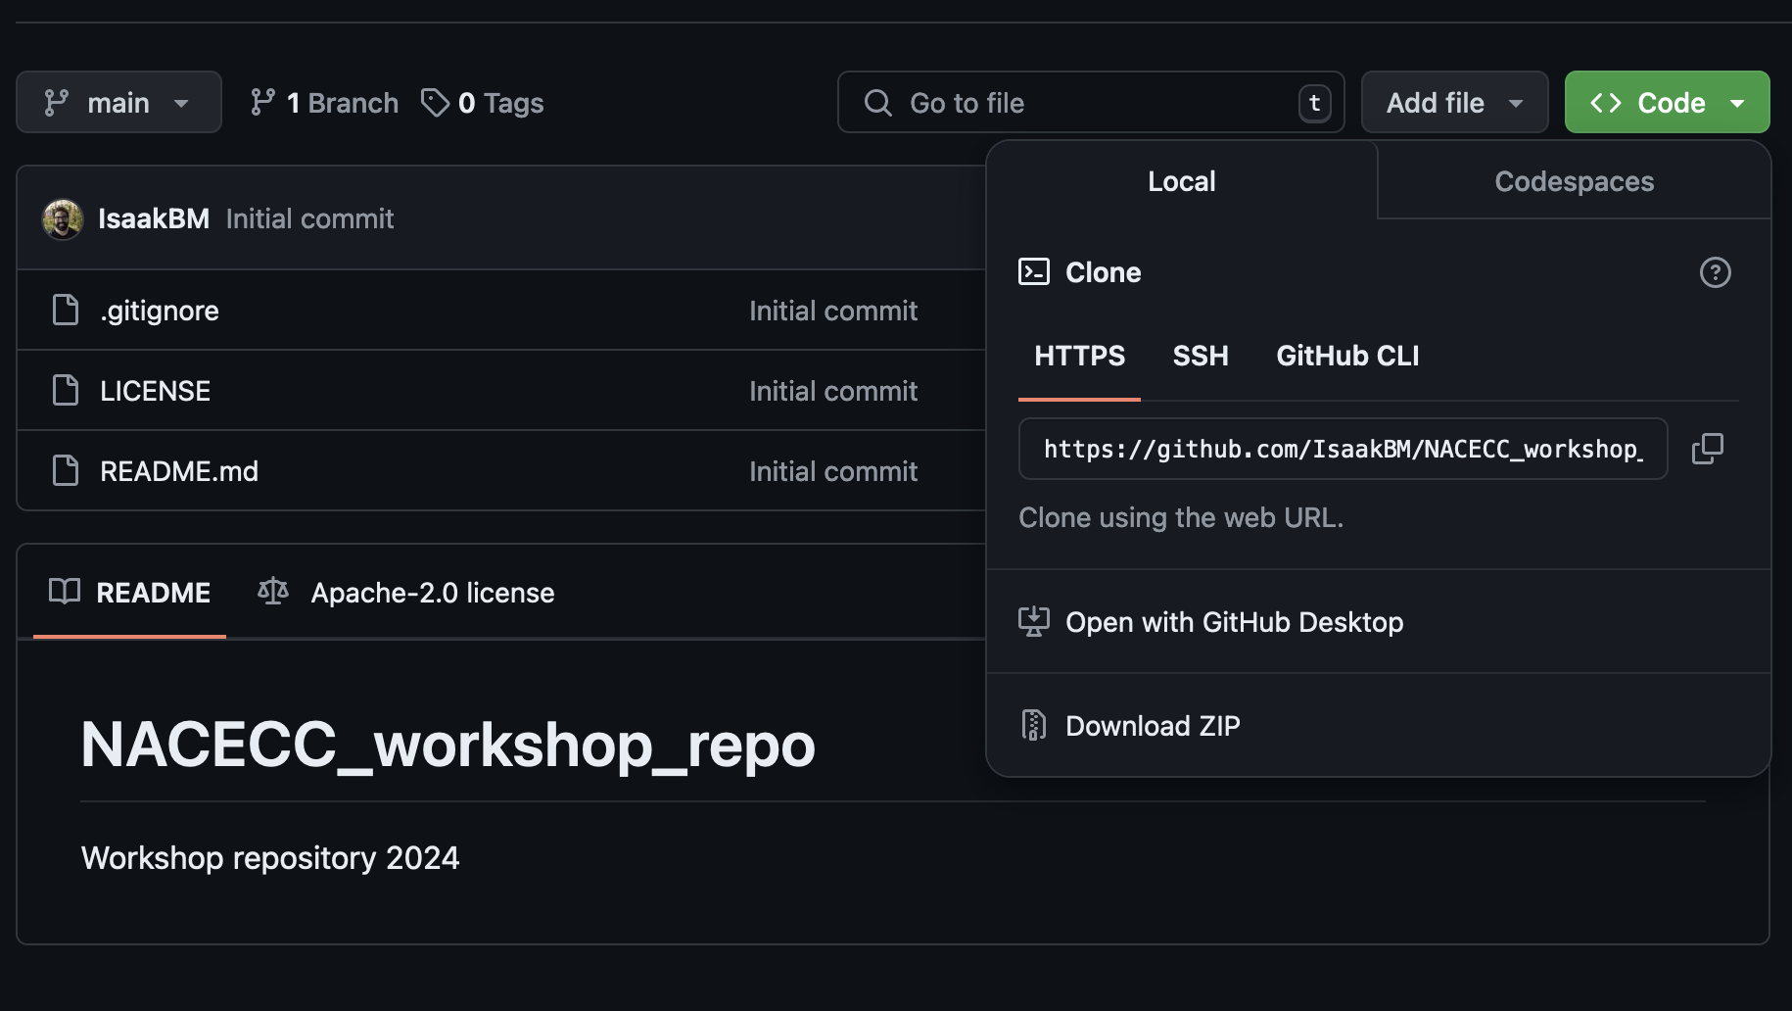The image size is (1792, 1011).
Task: Select the GitHub CLI clone tab
Action: [x=1347, y=356]
